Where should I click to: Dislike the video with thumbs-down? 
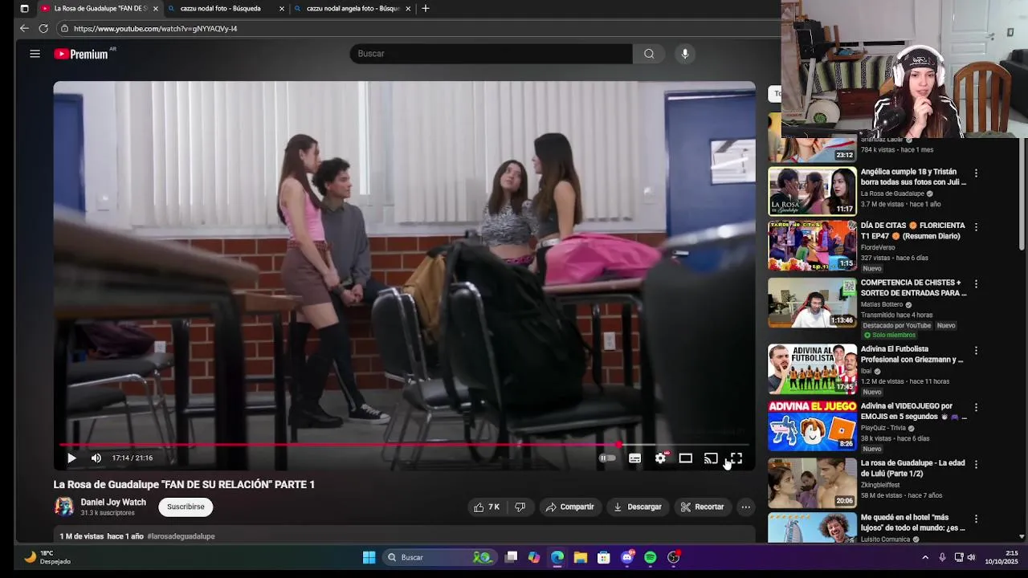tap(520, 507)
